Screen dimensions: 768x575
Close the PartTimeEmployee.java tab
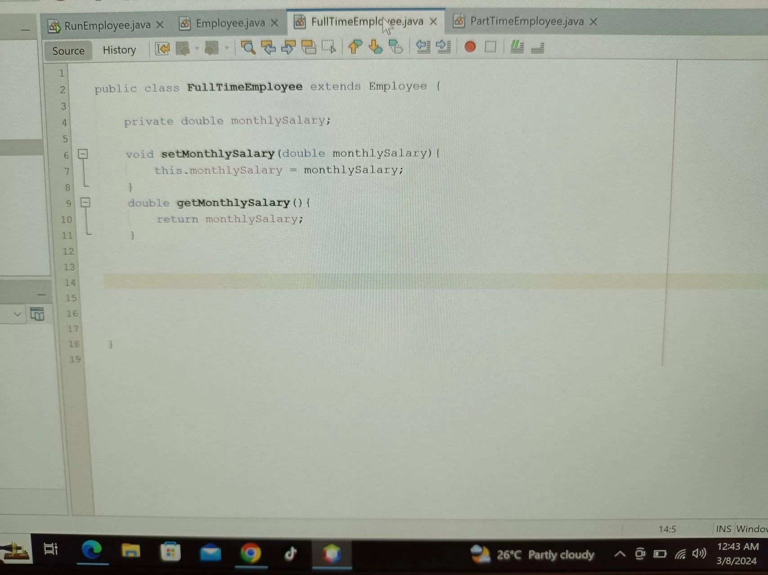coord(593,22)
